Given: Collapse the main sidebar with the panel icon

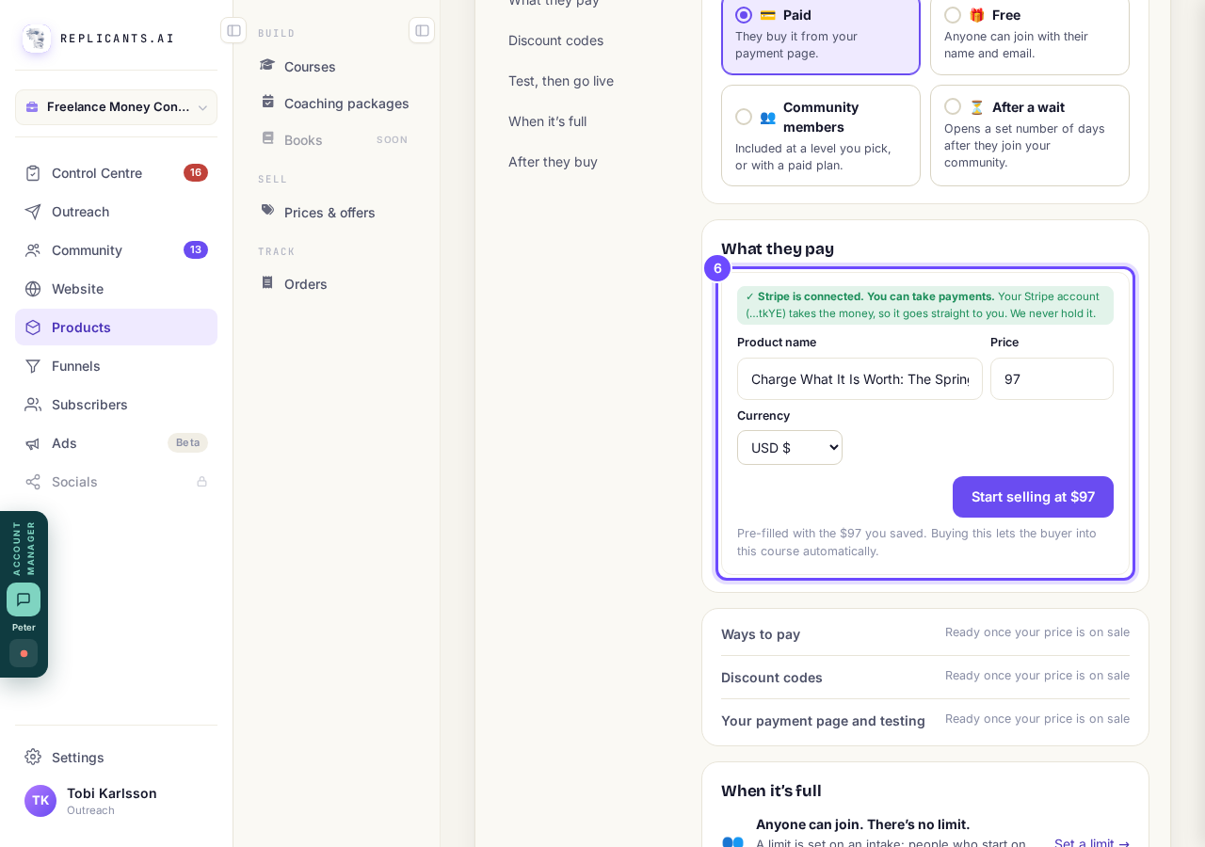Looking at the screenshot, I should [x=233, y=30].
